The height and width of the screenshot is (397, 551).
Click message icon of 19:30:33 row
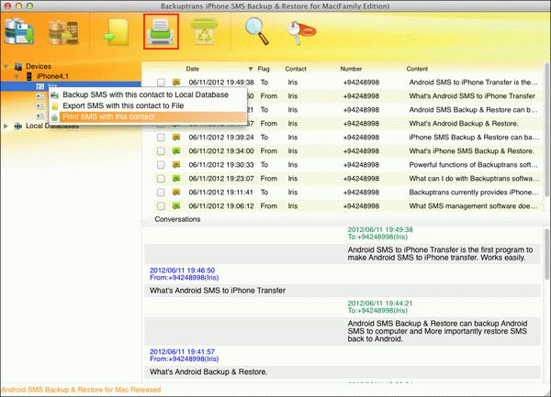coord(176,164)
